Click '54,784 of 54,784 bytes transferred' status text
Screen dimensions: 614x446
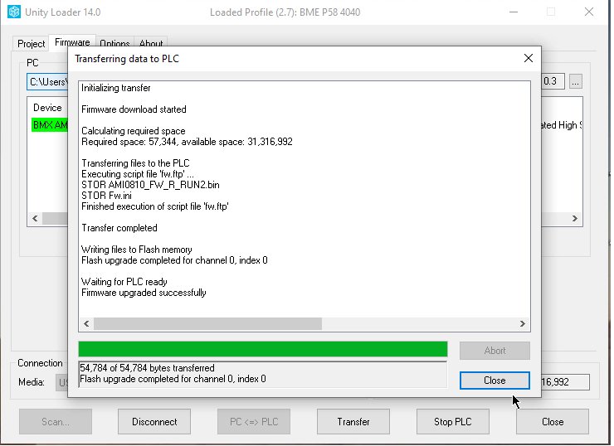tap(147, 368)
